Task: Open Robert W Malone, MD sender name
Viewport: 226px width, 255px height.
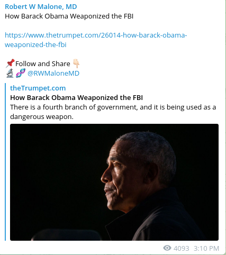Action: click(41, 7)
